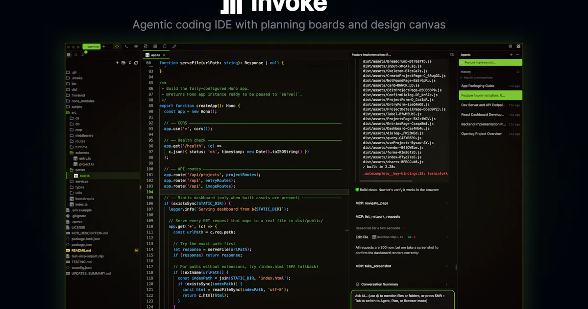Image resolution: width=588 pixels, height=309 pixels.
Task: Create new folder in explorer
Action: [123, 63]
